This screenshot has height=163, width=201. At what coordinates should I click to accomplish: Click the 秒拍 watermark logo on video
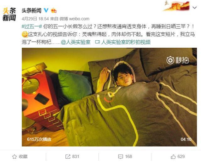pos(177,60)
